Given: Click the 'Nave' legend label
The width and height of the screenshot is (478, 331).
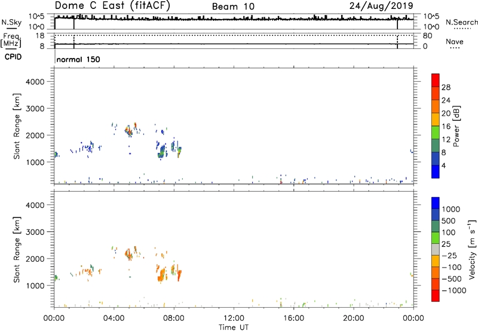Looking at the screenshot, I should pyautogui.click(x=455, y=42).
